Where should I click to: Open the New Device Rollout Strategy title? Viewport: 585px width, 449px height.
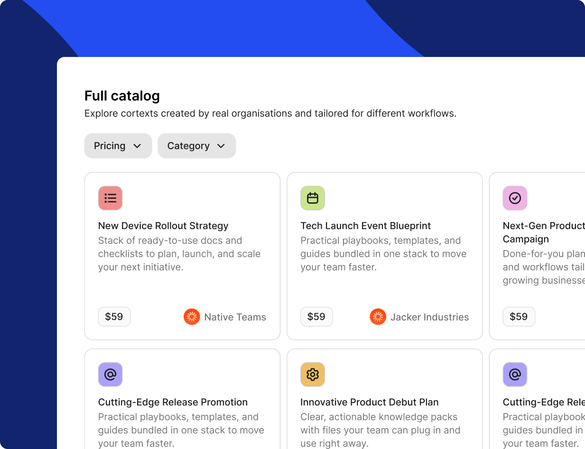[163, 226]
